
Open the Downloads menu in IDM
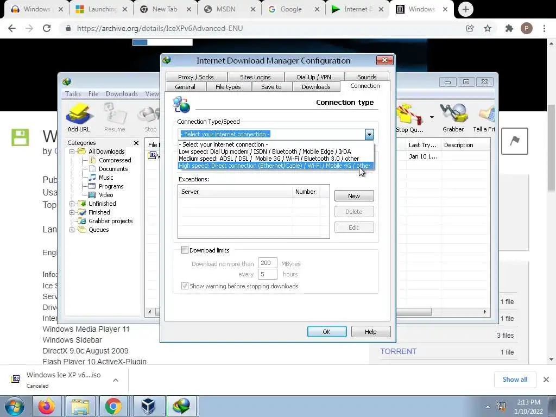point(122,93)
